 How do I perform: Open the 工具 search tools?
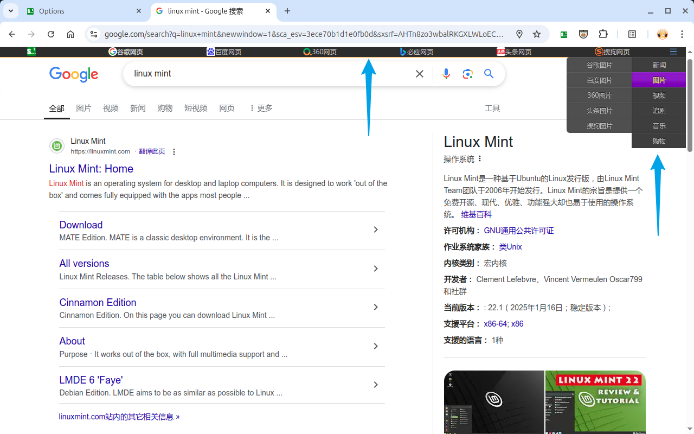click(492, 108)
